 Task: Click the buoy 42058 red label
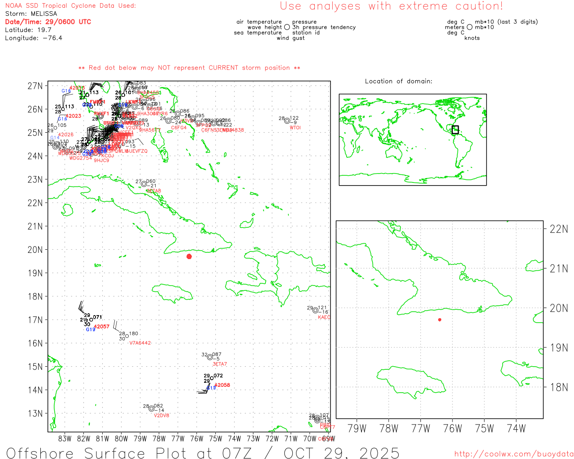(x=222, y=385)
